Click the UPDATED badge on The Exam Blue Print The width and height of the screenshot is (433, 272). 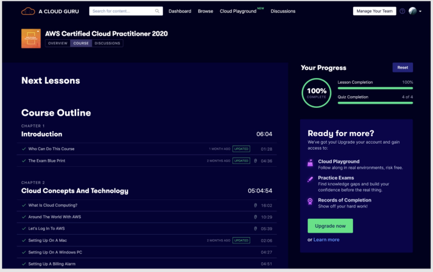[x=241, y=161]
